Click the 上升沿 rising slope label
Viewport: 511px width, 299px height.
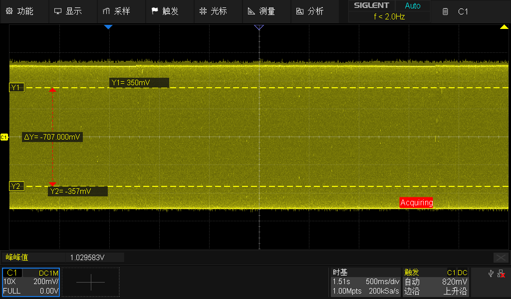(455, 291)
